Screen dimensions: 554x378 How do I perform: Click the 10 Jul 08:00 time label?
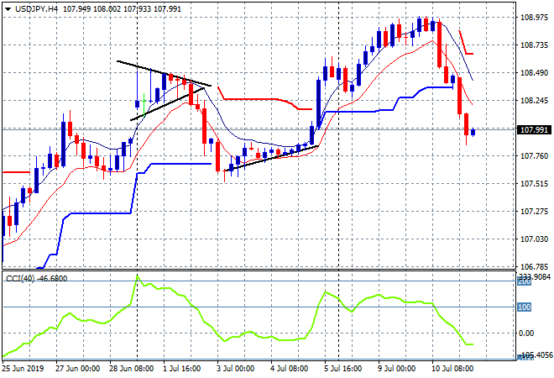click(452, 369)
